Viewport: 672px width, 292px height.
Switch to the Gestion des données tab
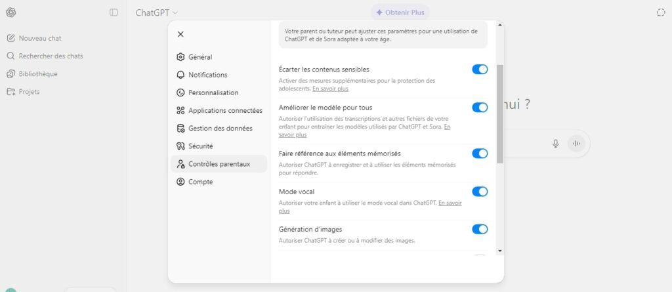(x=219, y=128)
